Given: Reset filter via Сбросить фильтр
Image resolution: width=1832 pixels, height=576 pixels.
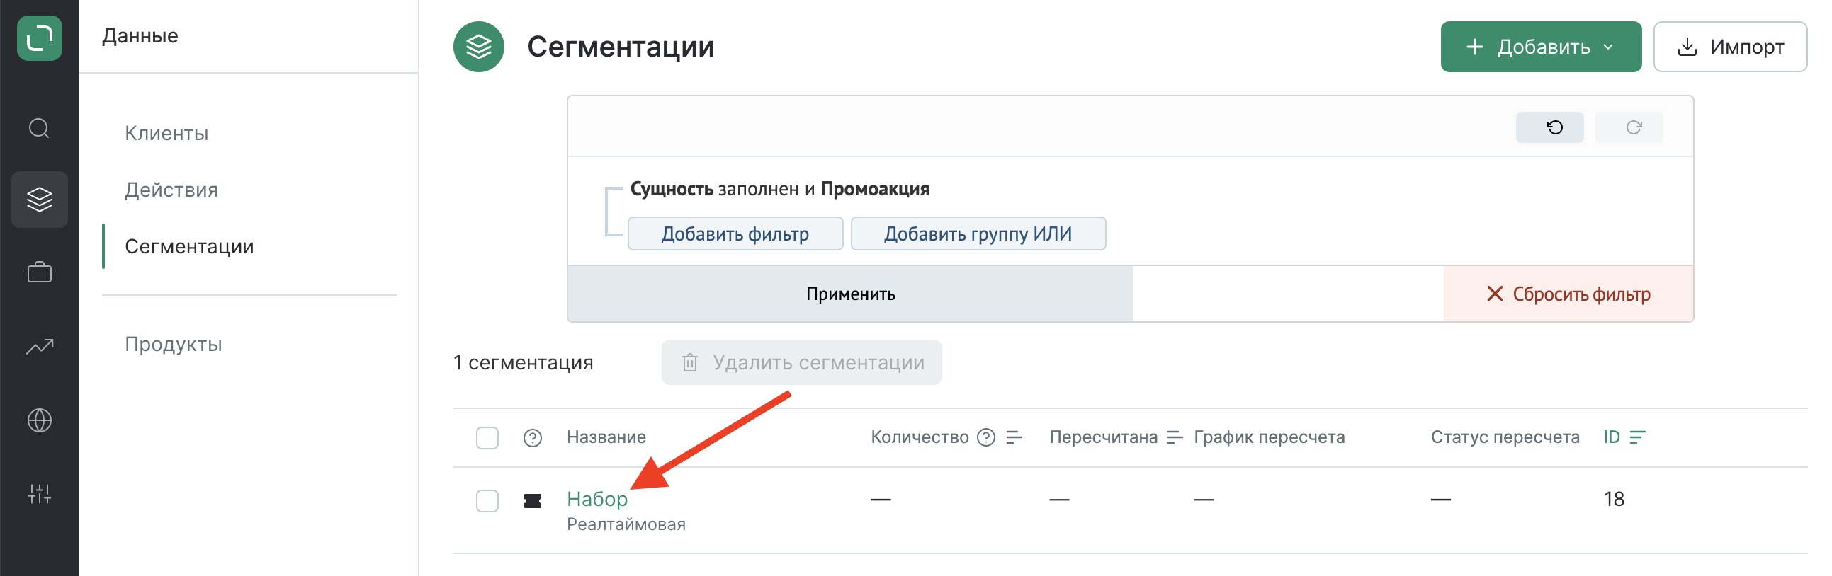Looking at the screenshot, I should coord(1568,294).
